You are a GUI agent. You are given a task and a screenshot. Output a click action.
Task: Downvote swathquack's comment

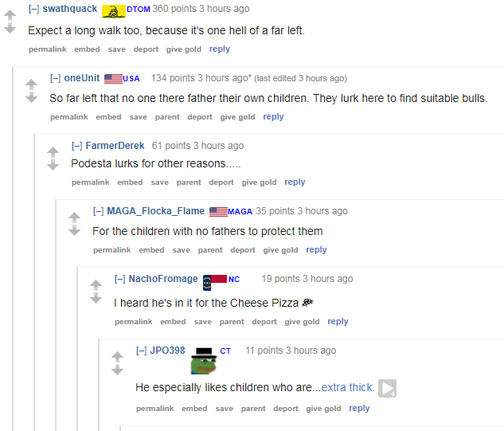tap(10, 29)
